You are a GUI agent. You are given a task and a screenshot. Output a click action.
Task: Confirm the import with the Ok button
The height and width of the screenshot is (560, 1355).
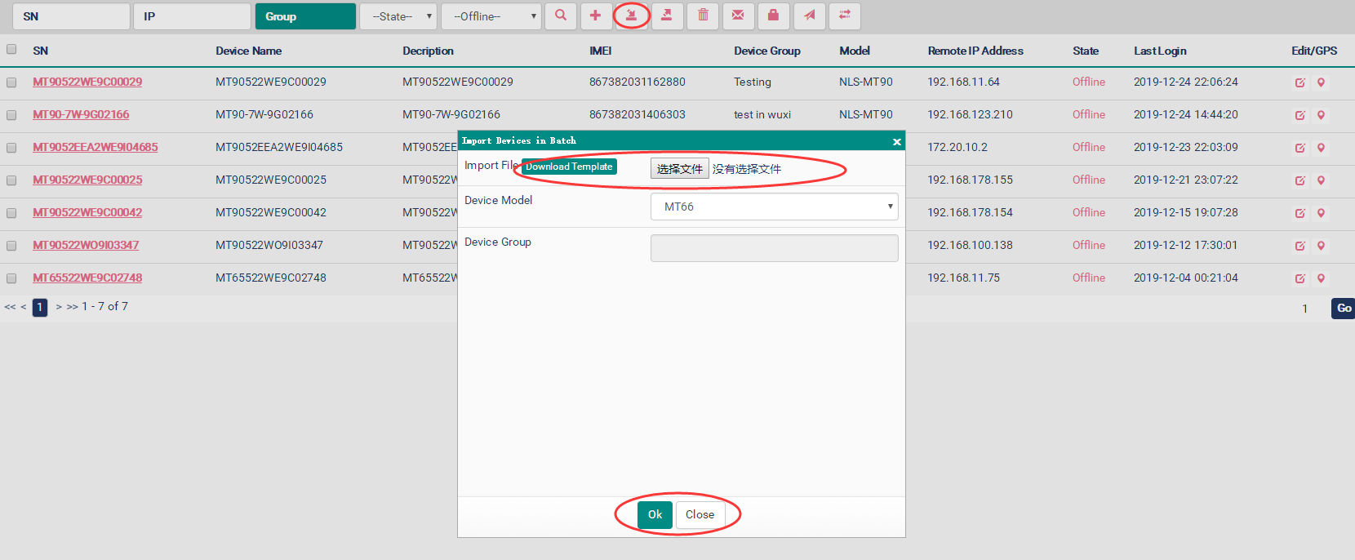point(655,514)
